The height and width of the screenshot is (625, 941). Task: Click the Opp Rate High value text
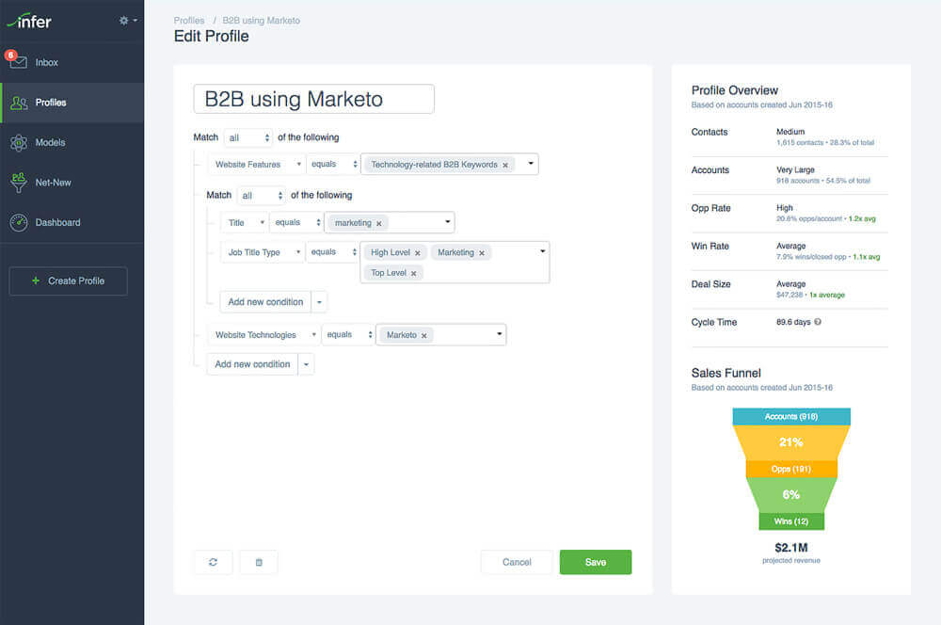[x=785, y=208]
